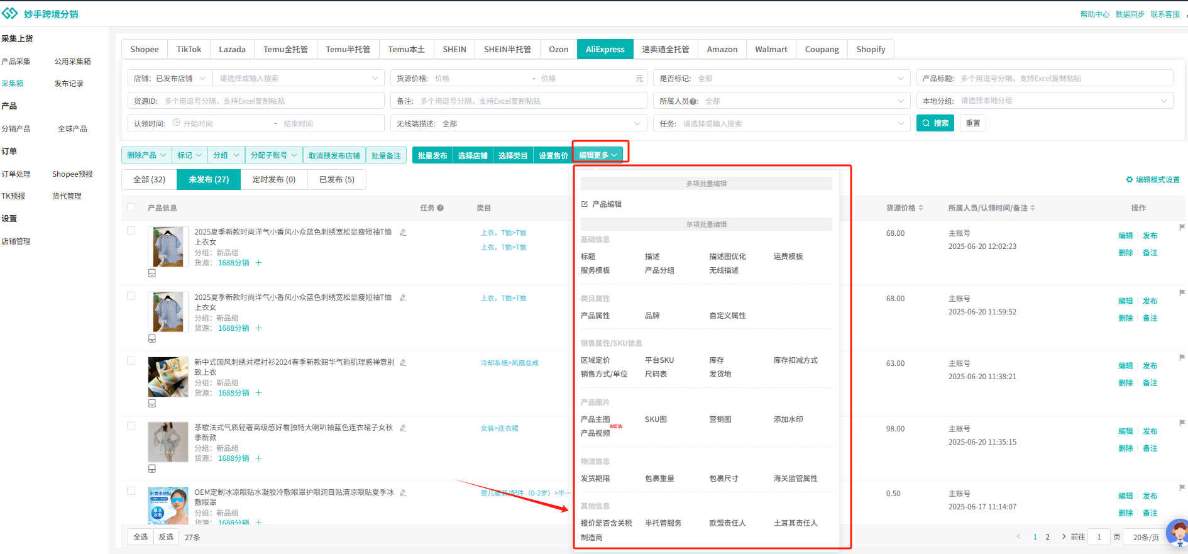Screen dimensions: 1188x554
Task: Click the 货源ID input field
Action: pyautogui.click(x=256, y=101)
